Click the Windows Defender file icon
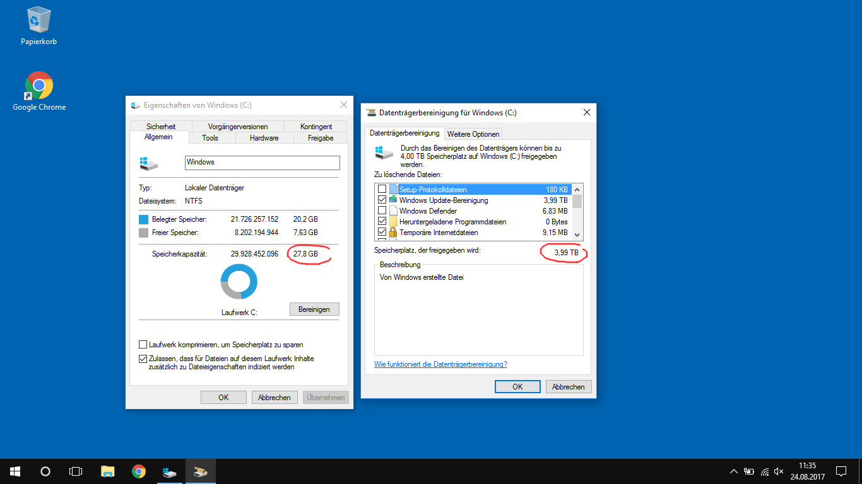The image size is (862, 484). pyautogui.click(x=394, y=211)
